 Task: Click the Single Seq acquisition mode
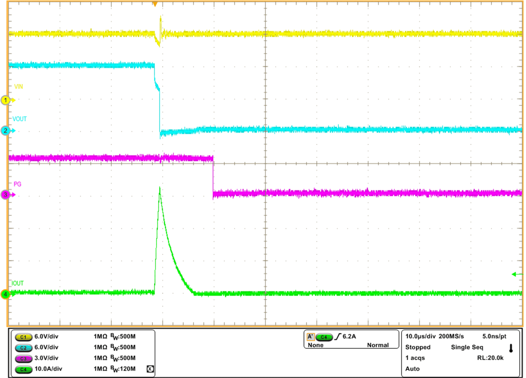[467, 347]
